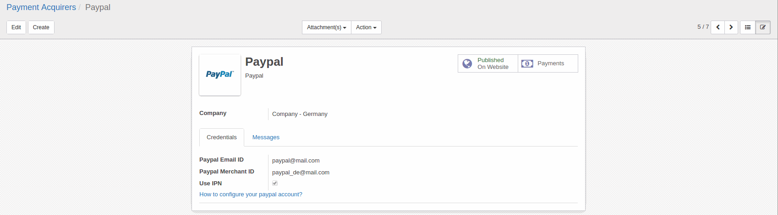Click the 5 / 7 pager counter
Viewport: 778px width, 215px height.
click(703, 27)
